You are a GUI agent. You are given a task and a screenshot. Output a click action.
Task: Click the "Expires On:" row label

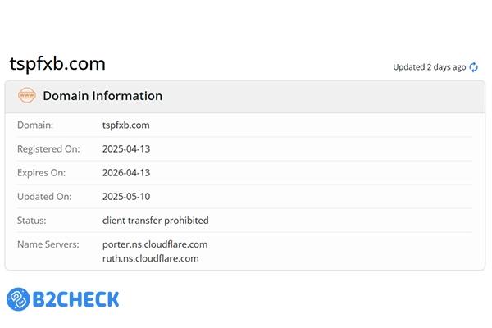(41, 173)
